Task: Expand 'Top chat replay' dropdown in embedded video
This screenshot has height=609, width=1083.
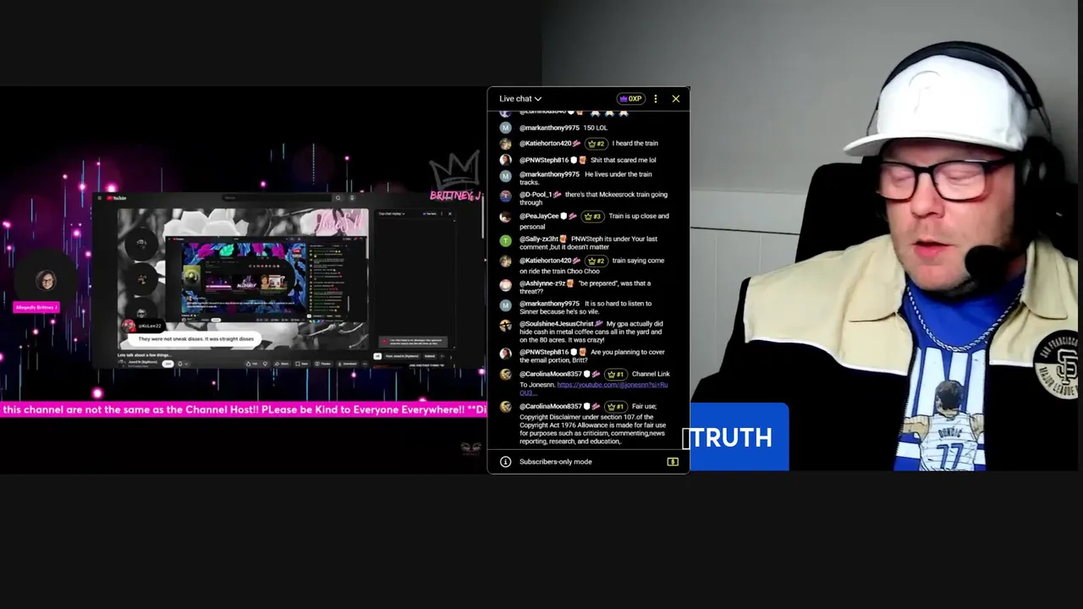Action: tap(392, 213)
